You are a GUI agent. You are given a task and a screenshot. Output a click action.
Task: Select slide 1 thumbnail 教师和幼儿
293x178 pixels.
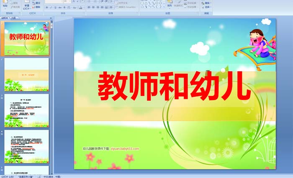(26, 38)
